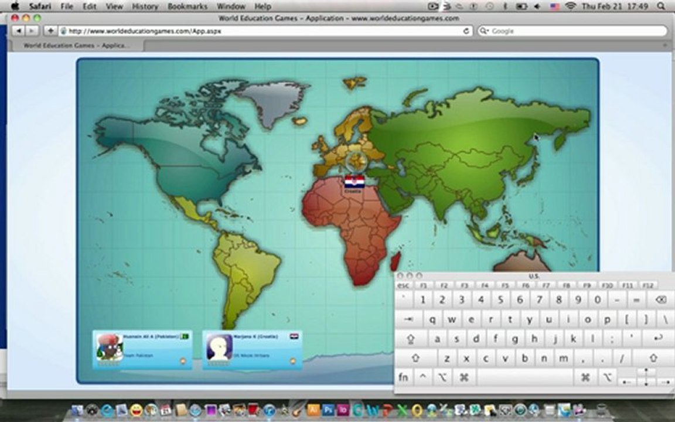Toggle caps lock key on Keyboard Viewer
The width and height of the screenshot is (675, 422).
pos(410,339)
